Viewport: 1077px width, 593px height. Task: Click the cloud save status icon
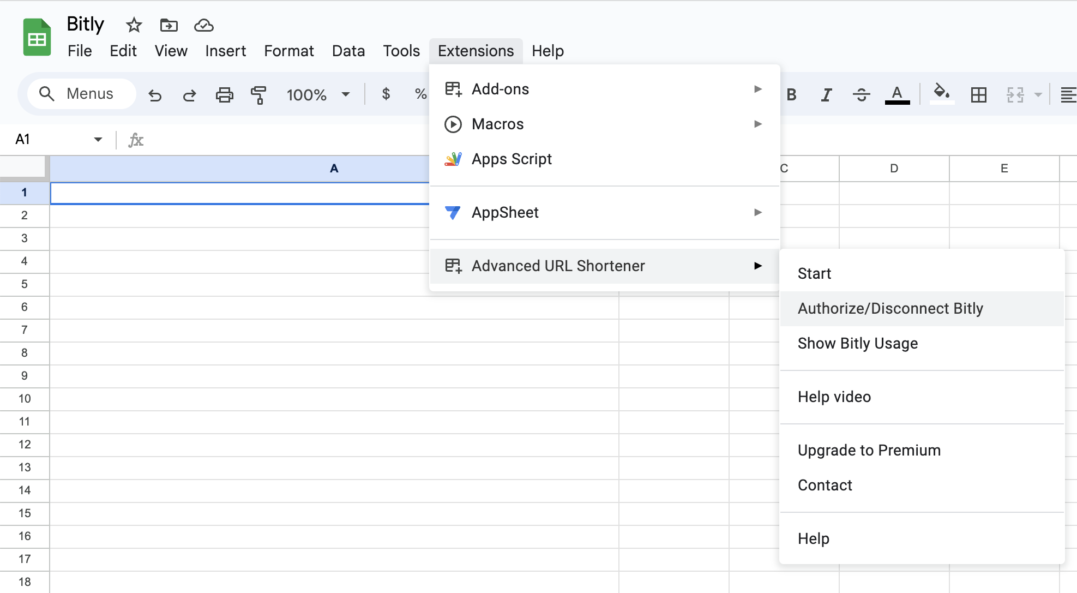pyautogui.click(x=203, y=25)
